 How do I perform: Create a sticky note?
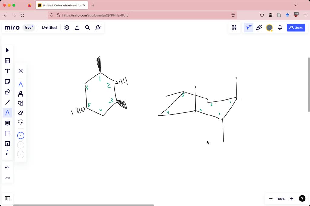point(7,81)
